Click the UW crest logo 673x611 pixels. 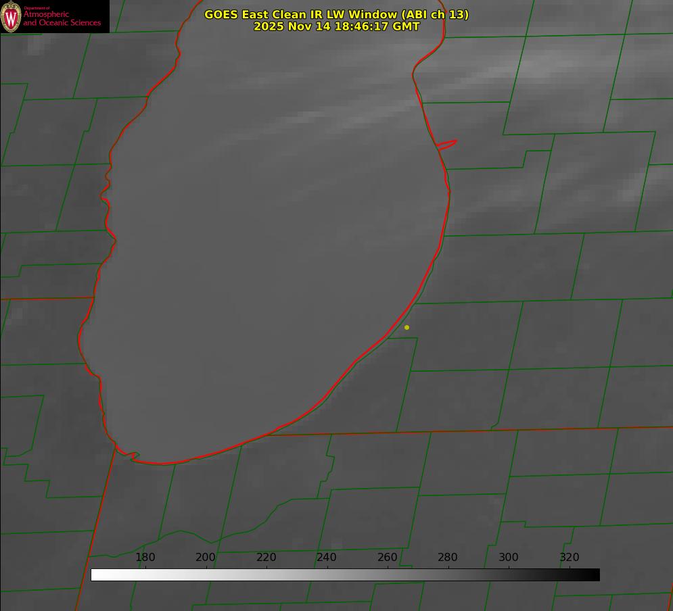coord(11,16)
